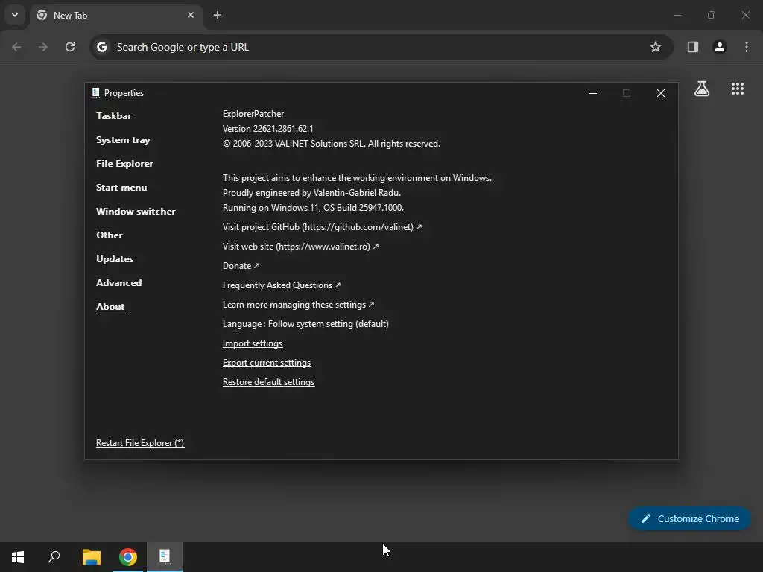Switch to Chrome from the taskbar

(128, 557)
